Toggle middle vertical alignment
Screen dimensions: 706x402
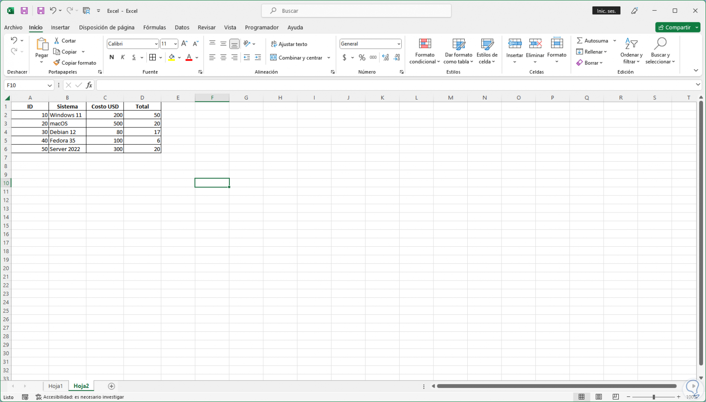223,43
